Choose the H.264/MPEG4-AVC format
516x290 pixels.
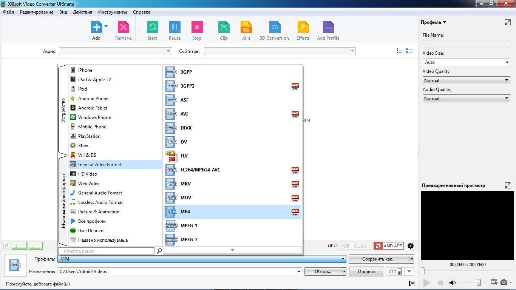click(233, 170)
